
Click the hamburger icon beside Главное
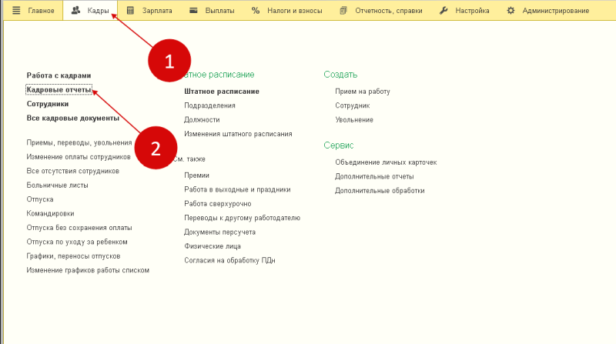pyautogui.click(x=16, y=11)
